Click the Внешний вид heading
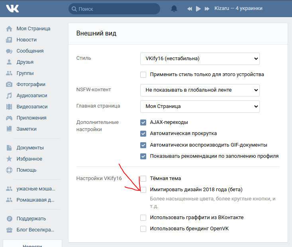 (x=96, y=33)
